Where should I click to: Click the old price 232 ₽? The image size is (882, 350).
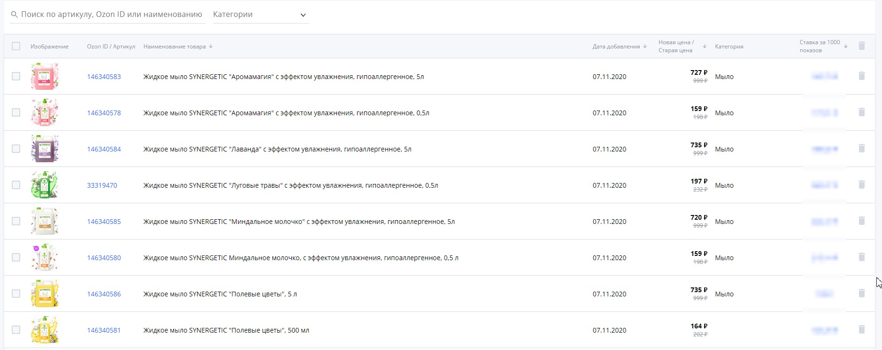tap(700, 190)
